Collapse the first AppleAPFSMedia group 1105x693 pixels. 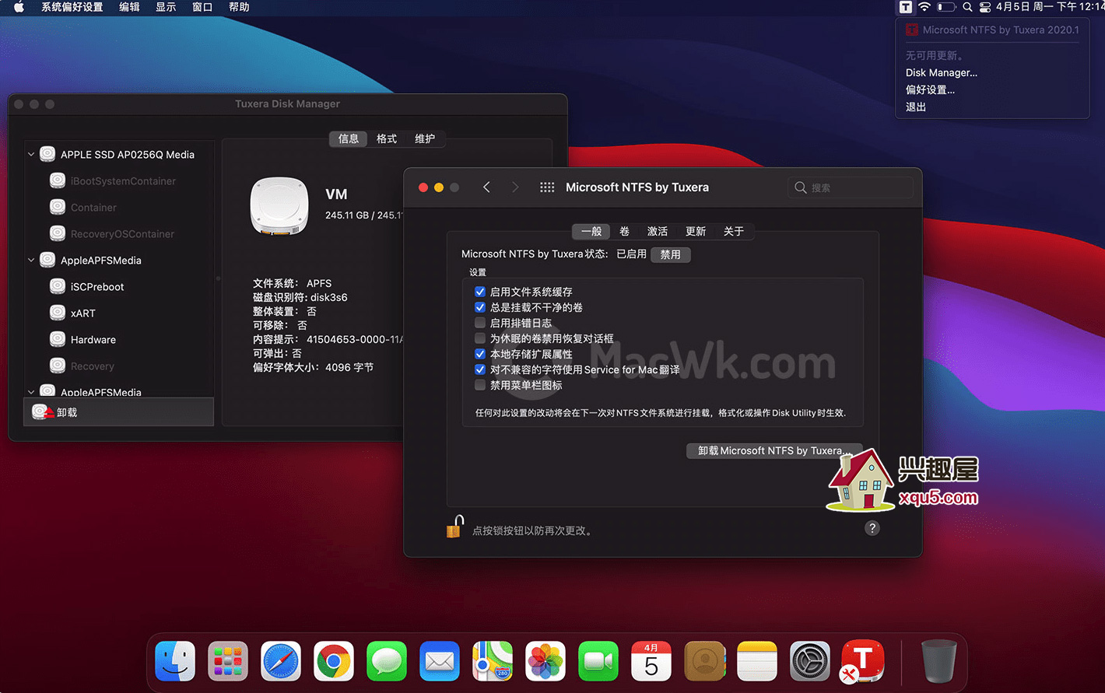tap(31, 261)
